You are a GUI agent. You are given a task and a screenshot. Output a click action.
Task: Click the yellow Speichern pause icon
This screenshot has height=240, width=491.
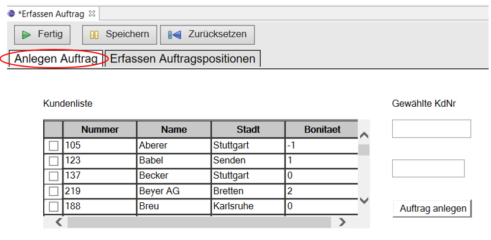[x=94, y=35]
